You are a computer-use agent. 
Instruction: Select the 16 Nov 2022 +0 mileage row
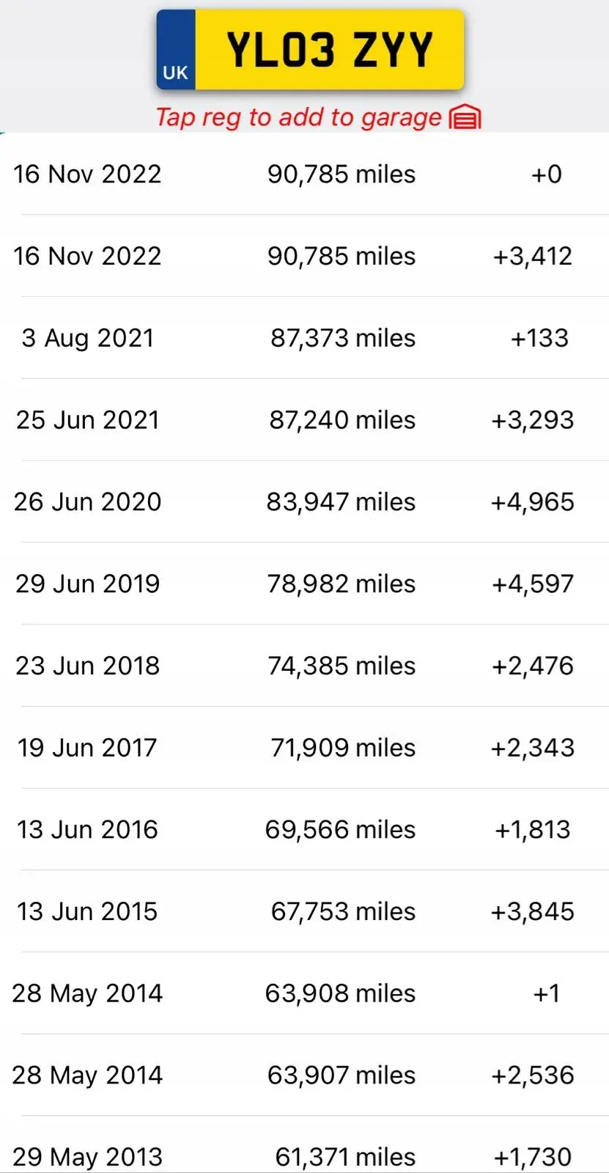[x=304, y=174]
